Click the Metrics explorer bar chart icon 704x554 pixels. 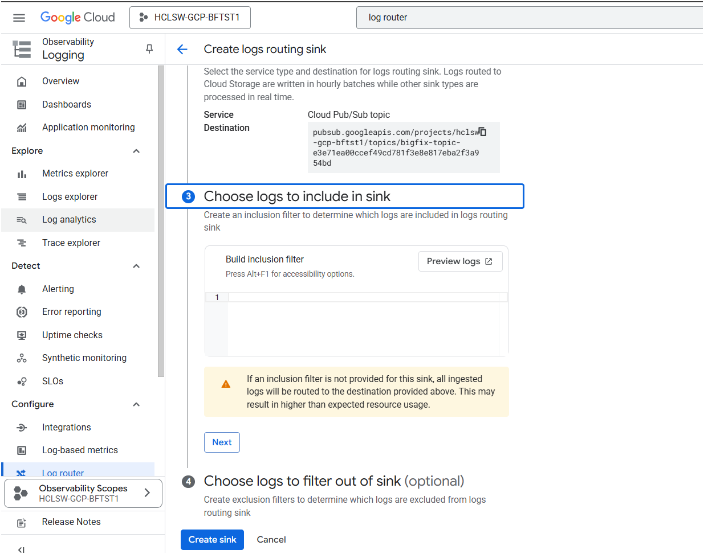tap(22, 174)
